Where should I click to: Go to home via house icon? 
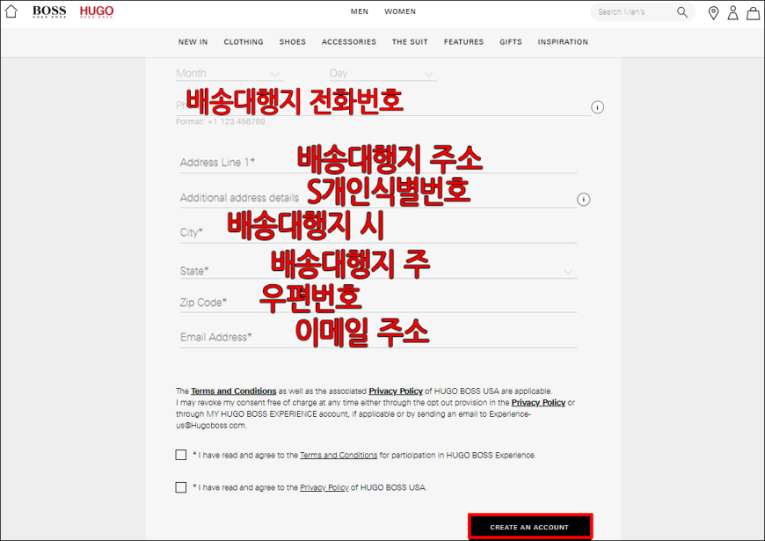pos(11,11)
